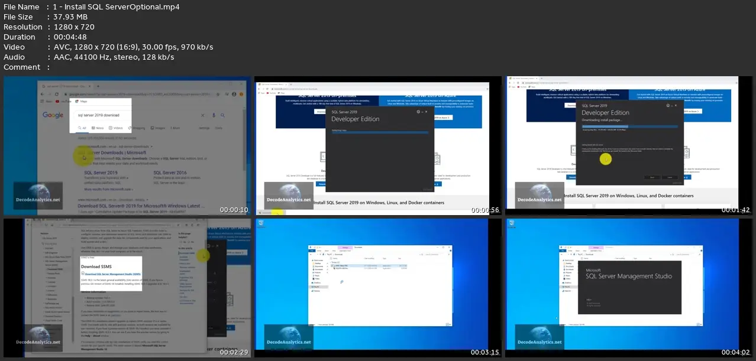Screen dimensions: 756x361
Task: Click the Maps bookmark in first thumbnail
Action: click(x=82, y=101)
